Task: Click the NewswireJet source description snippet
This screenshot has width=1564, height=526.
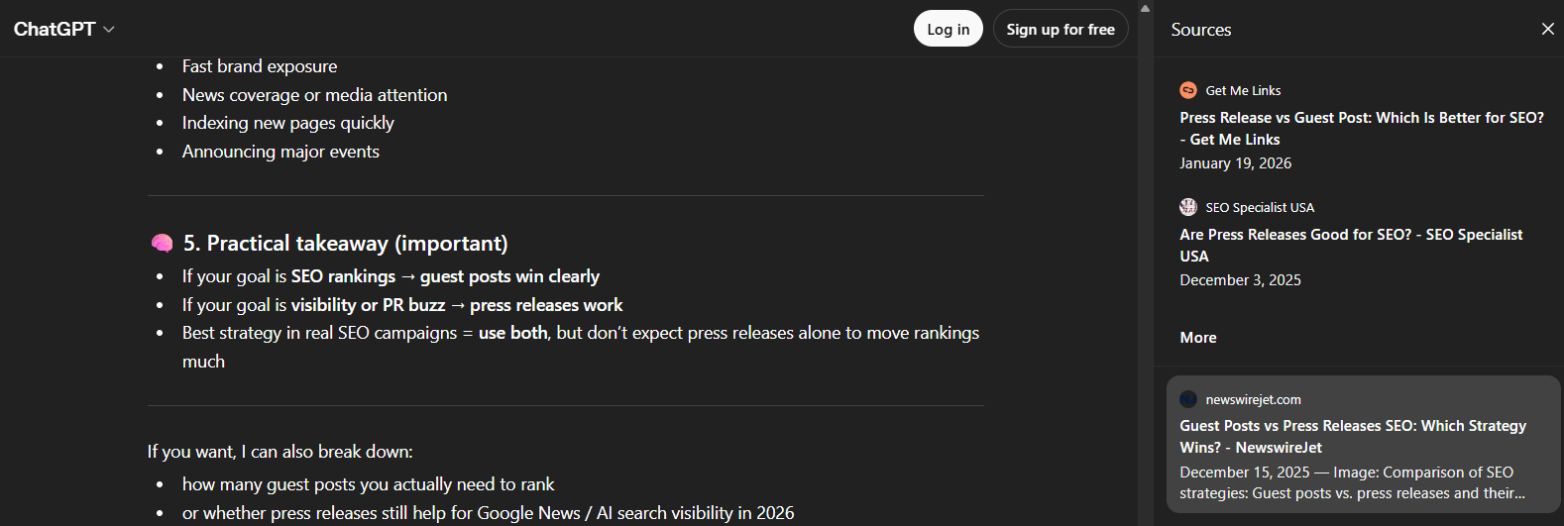Action: click(1352, 482)
